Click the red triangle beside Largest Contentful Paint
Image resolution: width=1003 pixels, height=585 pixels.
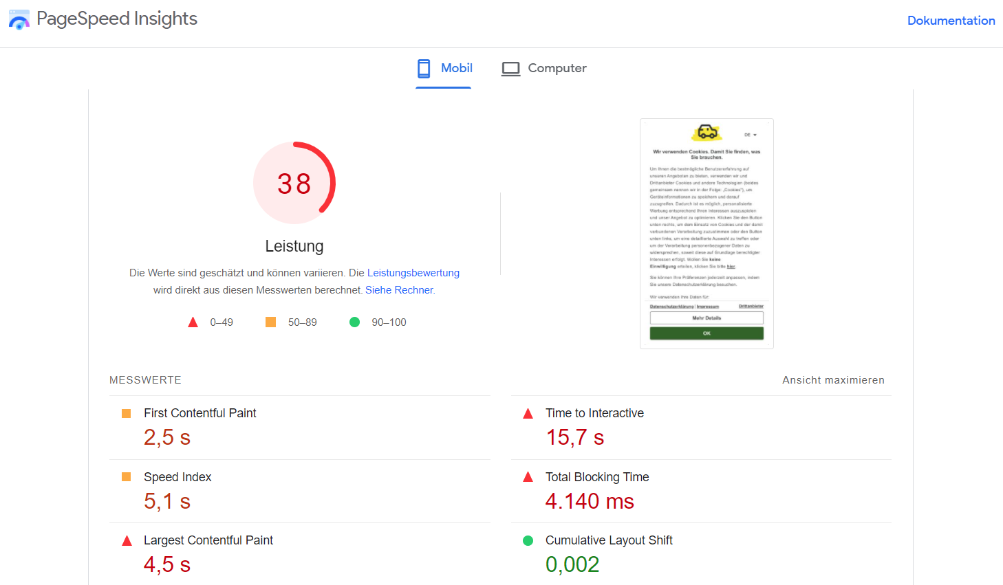[x=127, y=540]
